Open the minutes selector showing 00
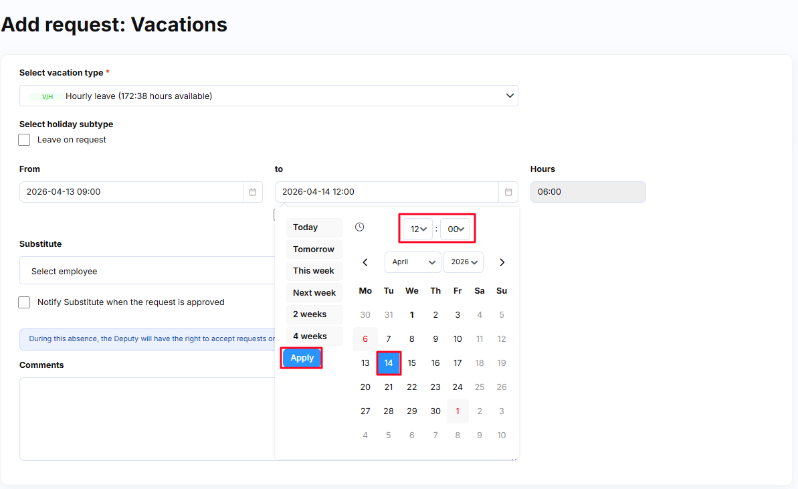The width and height of the screenshot is (798, 489). click(x=456, y=229)
